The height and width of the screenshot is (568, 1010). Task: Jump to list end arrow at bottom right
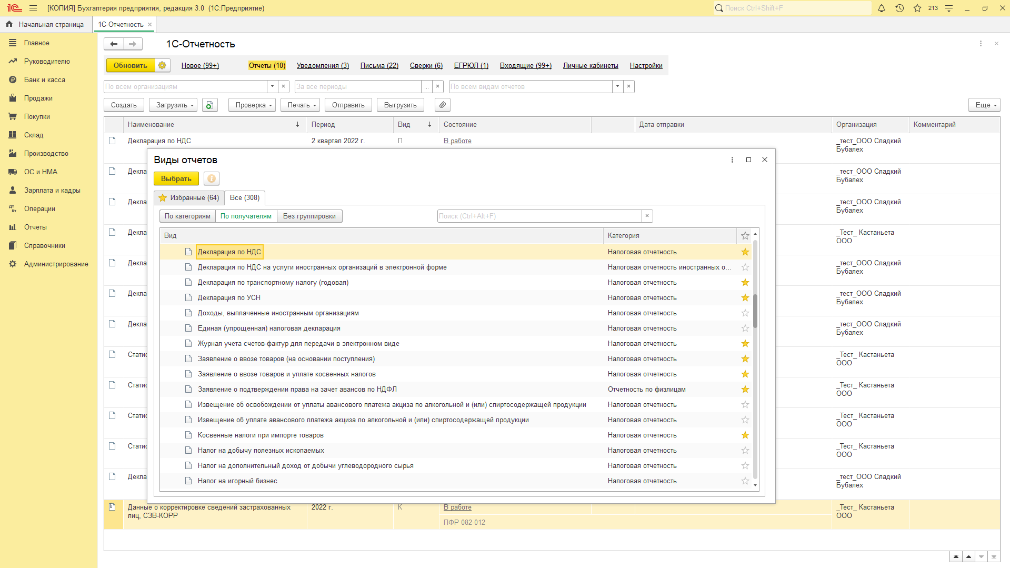tap(994, 557)
